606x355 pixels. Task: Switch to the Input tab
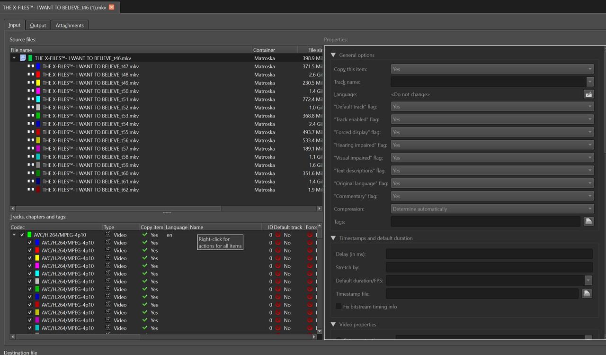14,25
